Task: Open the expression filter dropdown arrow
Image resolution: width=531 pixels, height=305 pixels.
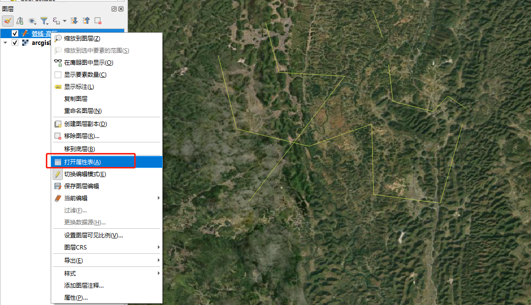Action: (x=65, y=21)
